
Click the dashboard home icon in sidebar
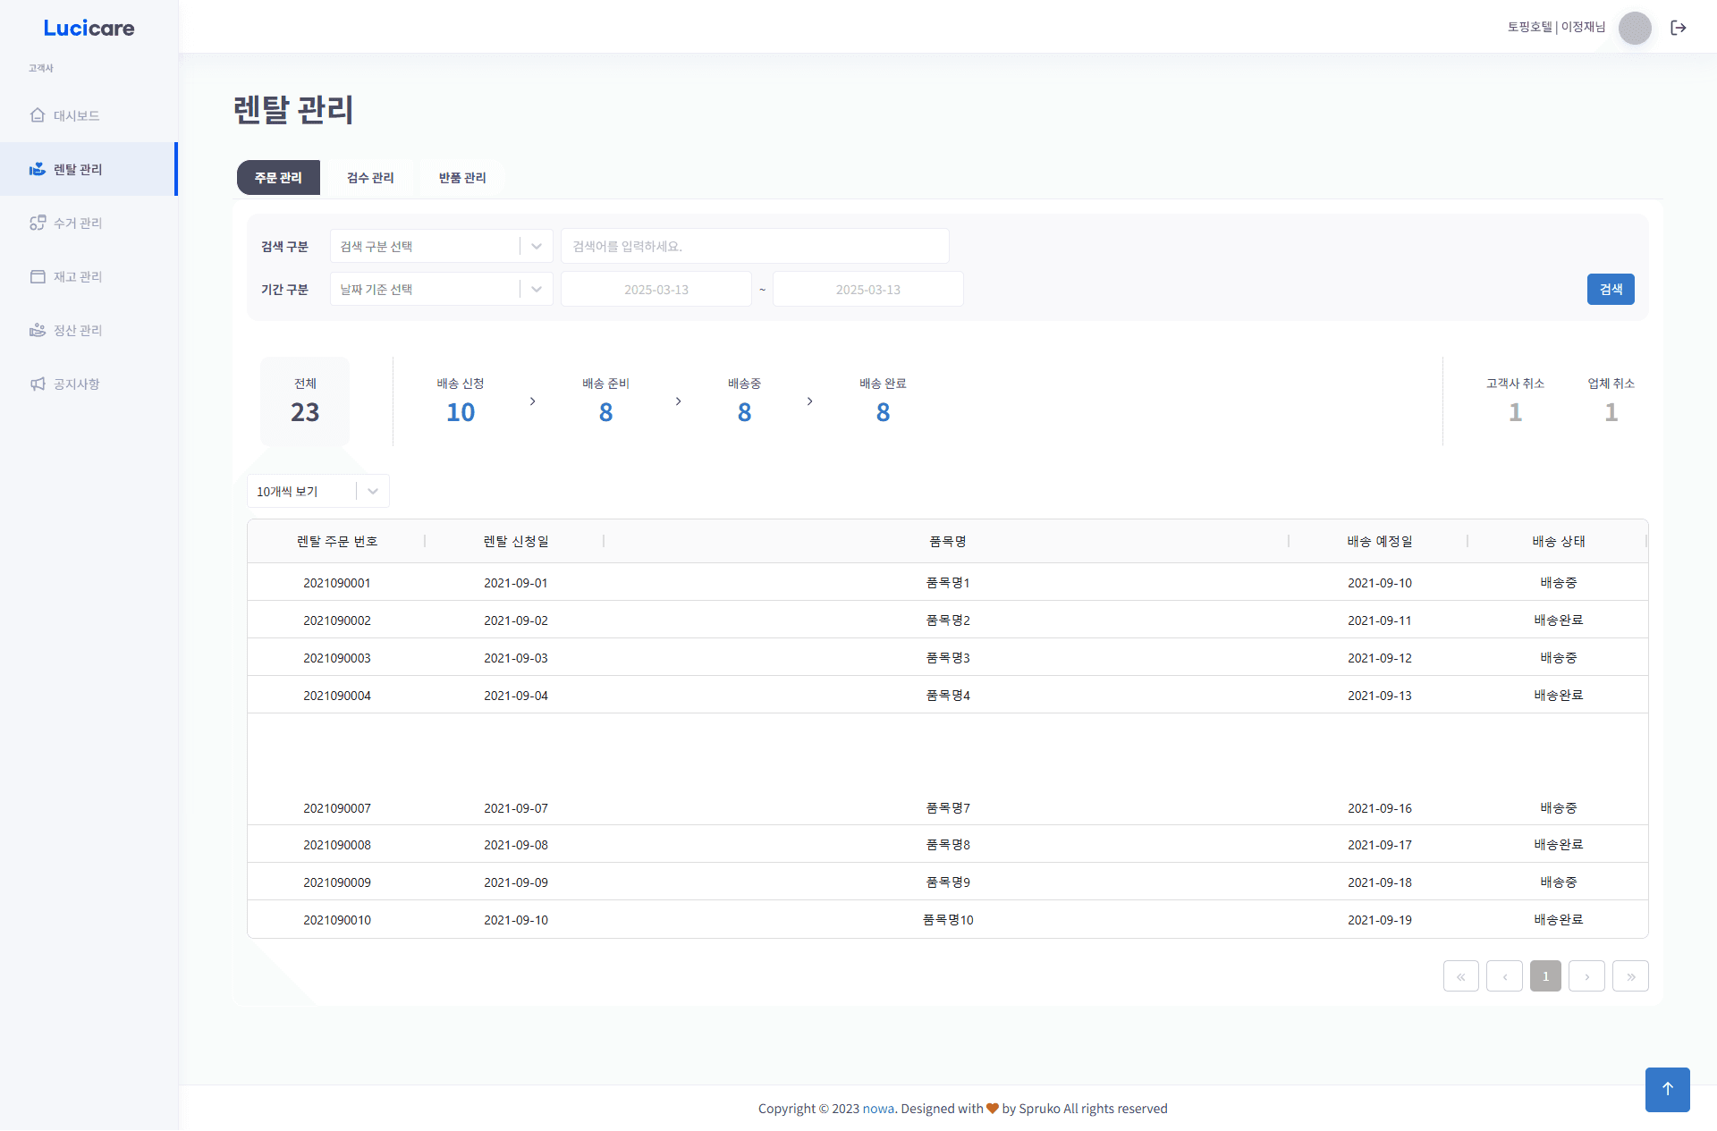tap(38, 115)
